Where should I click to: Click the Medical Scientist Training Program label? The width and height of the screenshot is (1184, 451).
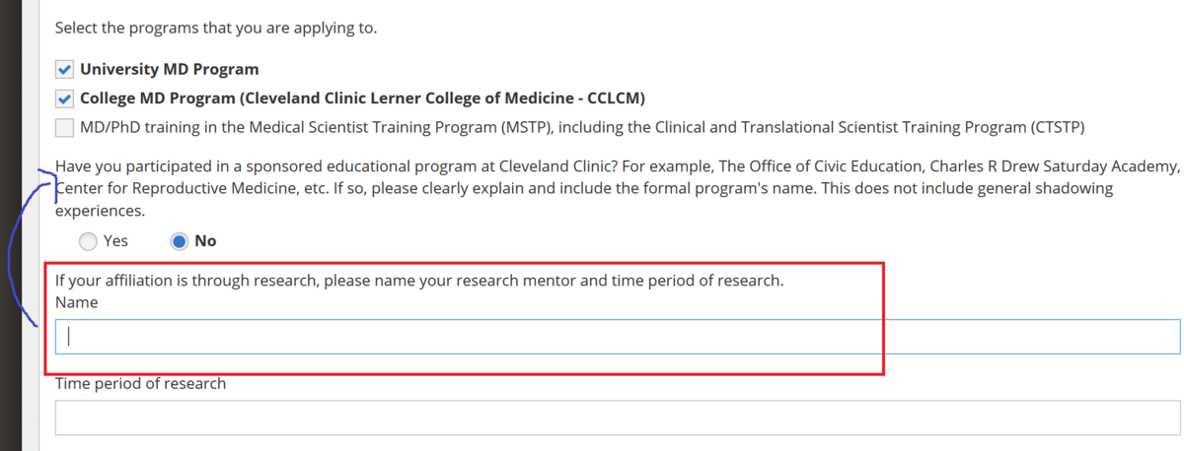pos(582,127)
